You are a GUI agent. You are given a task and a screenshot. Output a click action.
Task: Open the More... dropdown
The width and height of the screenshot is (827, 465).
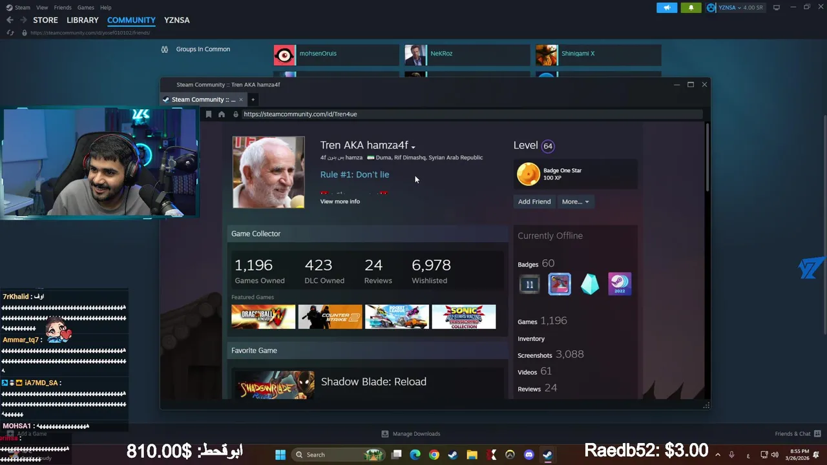(575, 201)
